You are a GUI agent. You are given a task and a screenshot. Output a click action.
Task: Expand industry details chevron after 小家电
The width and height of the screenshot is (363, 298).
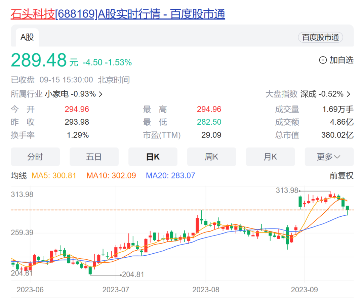pyautogui.click(x=101, y=94)
